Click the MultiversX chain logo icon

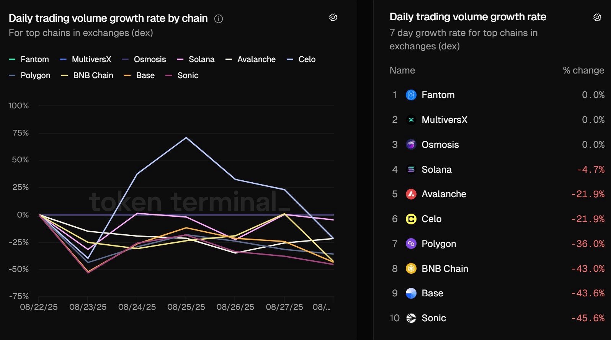pos(411,120)
